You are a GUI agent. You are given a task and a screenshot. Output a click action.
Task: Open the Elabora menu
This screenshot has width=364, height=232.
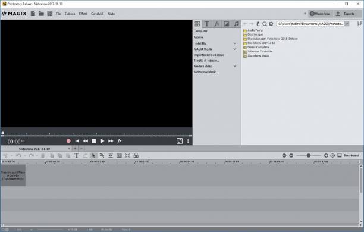click(x=70, y=14)
